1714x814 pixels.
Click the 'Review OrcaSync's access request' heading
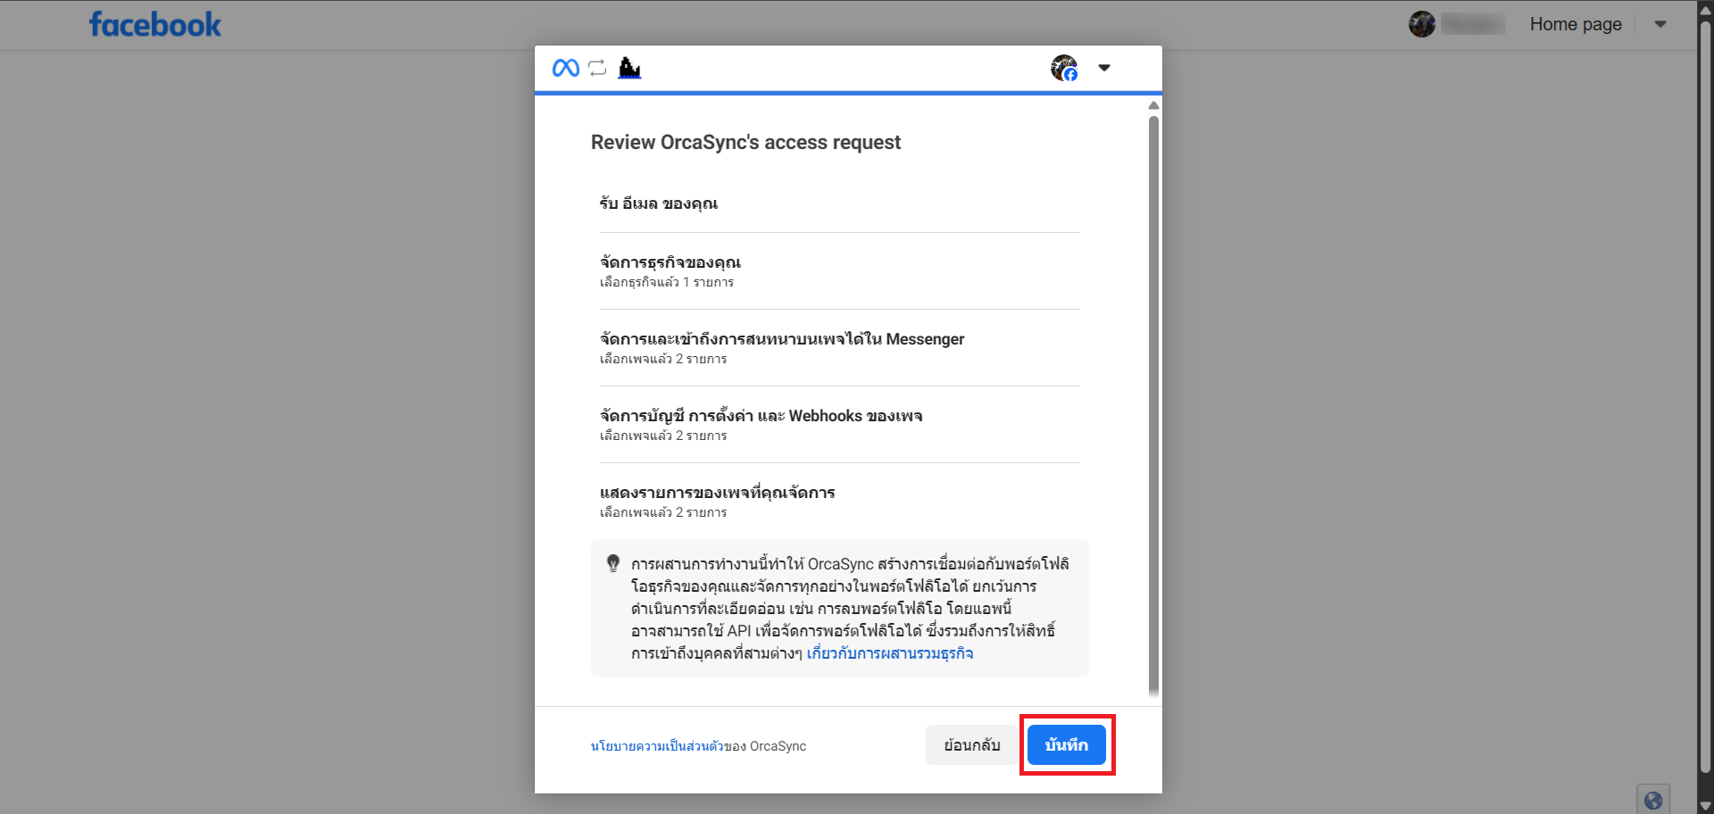(x=745, y=143)
